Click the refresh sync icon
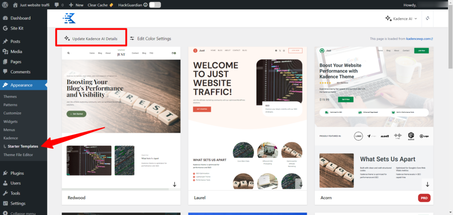 [x=428, y=18]
